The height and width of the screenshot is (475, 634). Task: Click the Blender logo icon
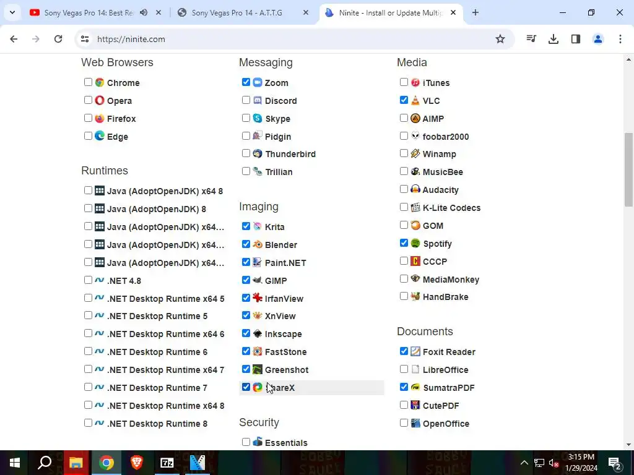[x=258, y=244]
